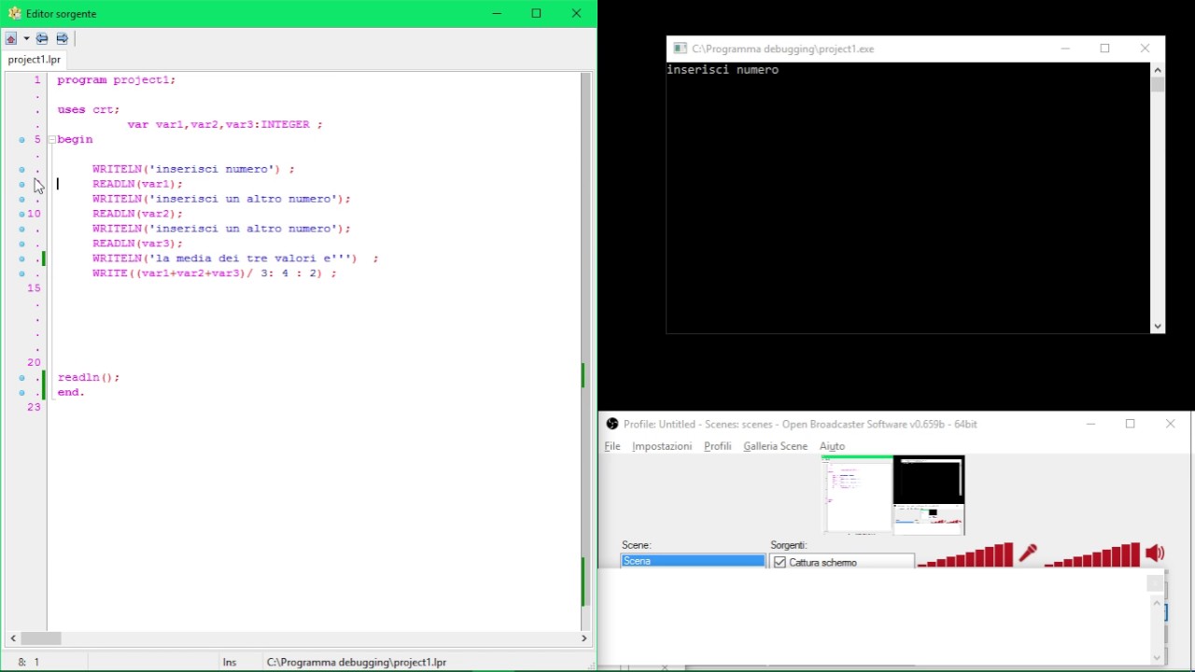Image resolution: width=1195 pixels, height=672 pixels.
Task: Click the console icon in project1.exe title bar
Action: (680, 49)
